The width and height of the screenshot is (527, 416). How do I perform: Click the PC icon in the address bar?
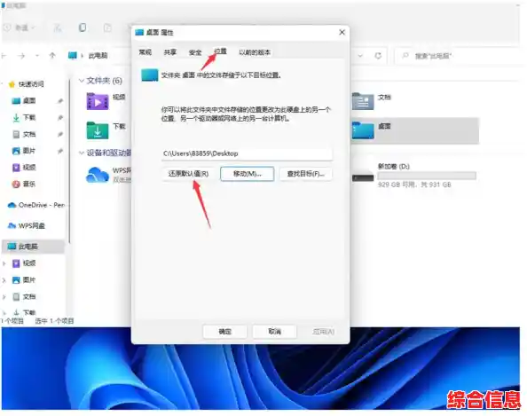click(x=72, y=56)
